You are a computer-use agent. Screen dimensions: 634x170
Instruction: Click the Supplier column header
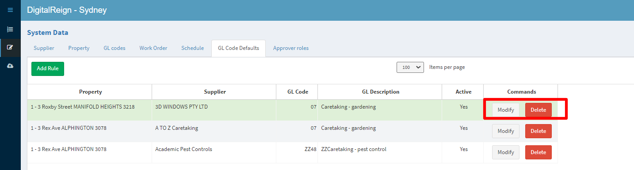click(214, 92)
